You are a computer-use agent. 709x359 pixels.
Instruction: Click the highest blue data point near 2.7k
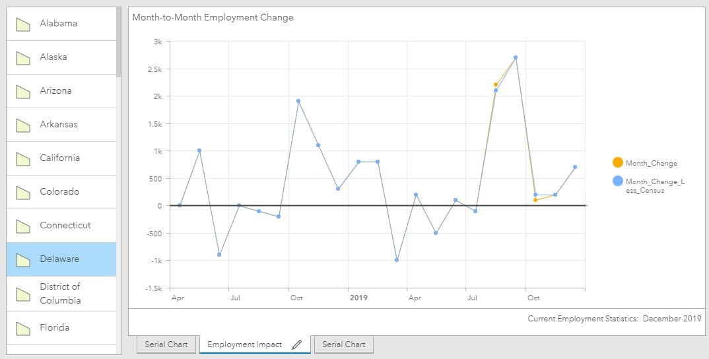click(516, 57)
